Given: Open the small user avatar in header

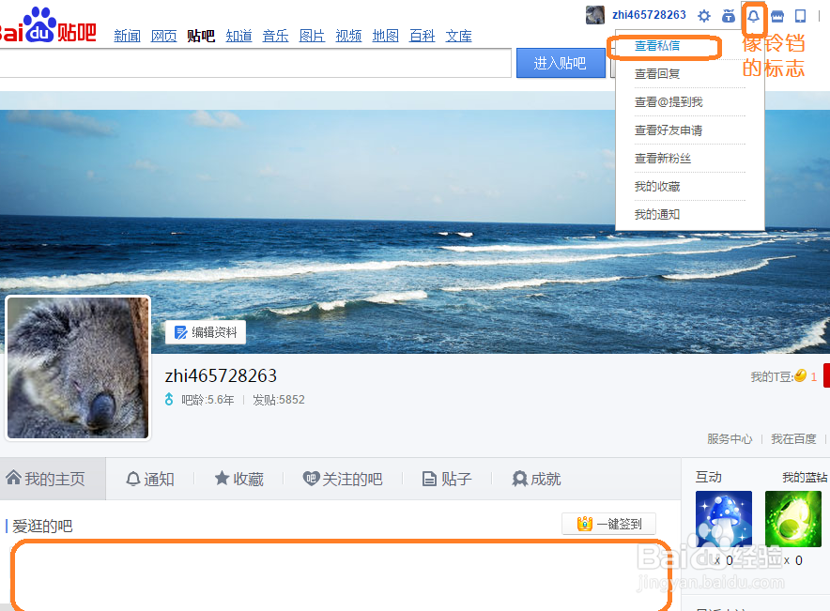Looking at the screenshot, I should coord(595,15).
